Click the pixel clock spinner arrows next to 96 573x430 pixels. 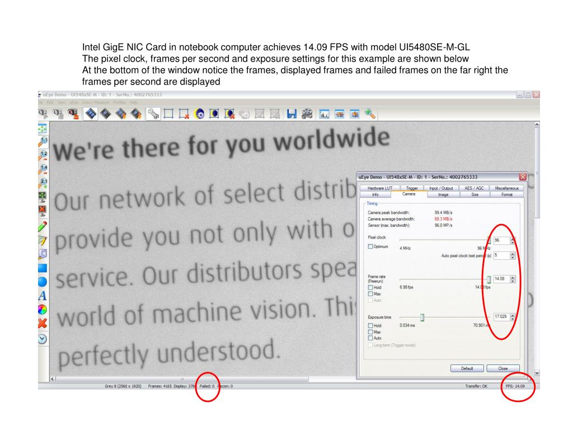pos(513,241)
